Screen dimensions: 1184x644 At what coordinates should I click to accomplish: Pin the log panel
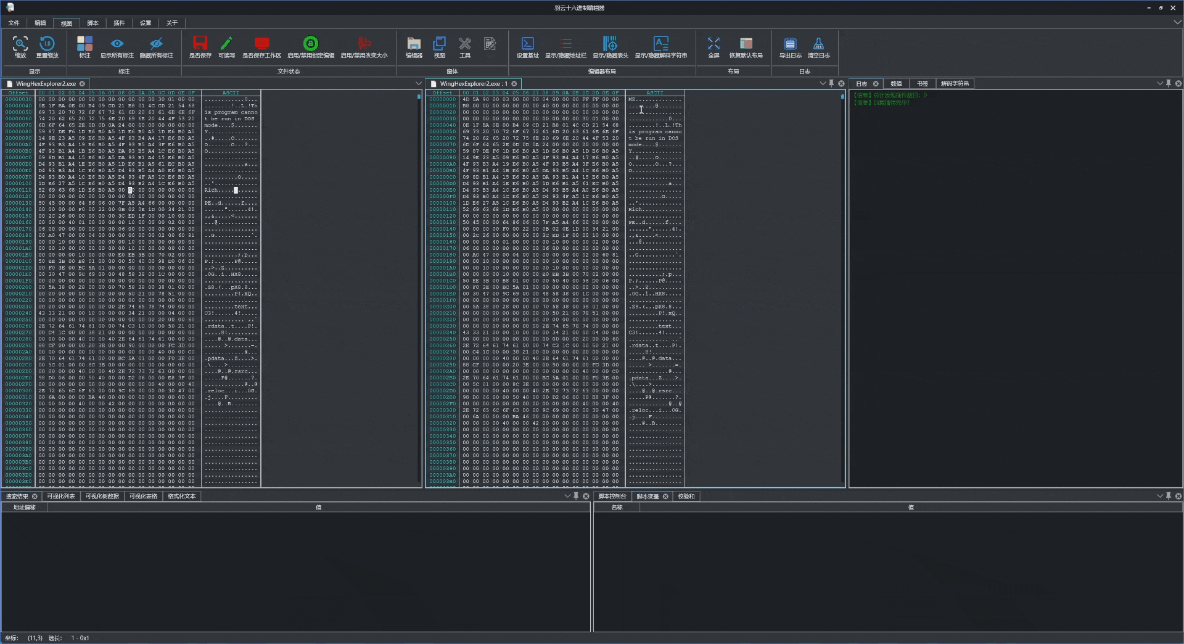click(1169, 83)
